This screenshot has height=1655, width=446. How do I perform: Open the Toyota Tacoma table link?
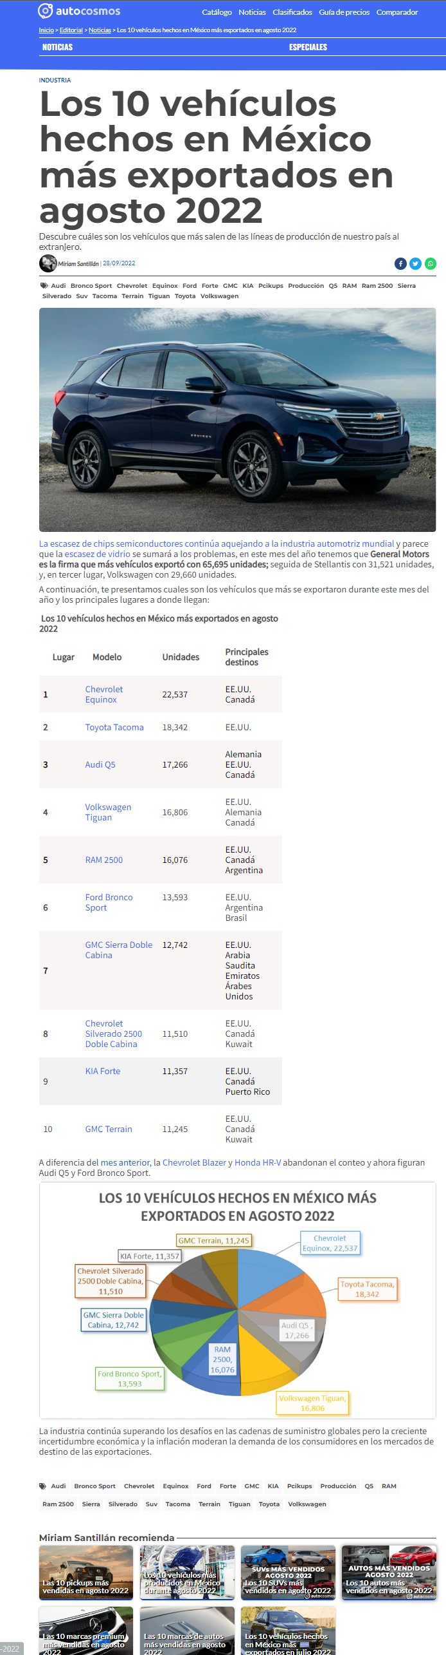(x=114, y=727)
